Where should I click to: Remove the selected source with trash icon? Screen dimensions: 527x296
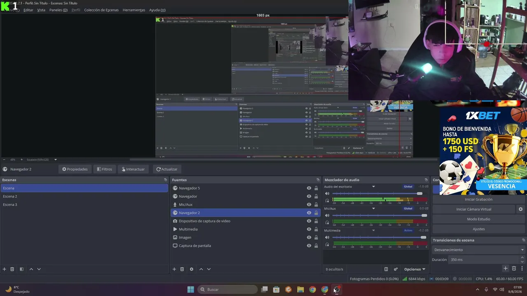[182, 269]
